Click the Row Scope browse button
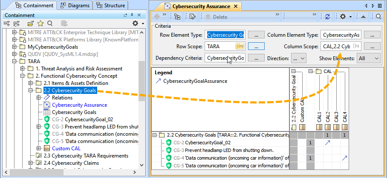This screenshot has height=178, width=387. (256, 47)
